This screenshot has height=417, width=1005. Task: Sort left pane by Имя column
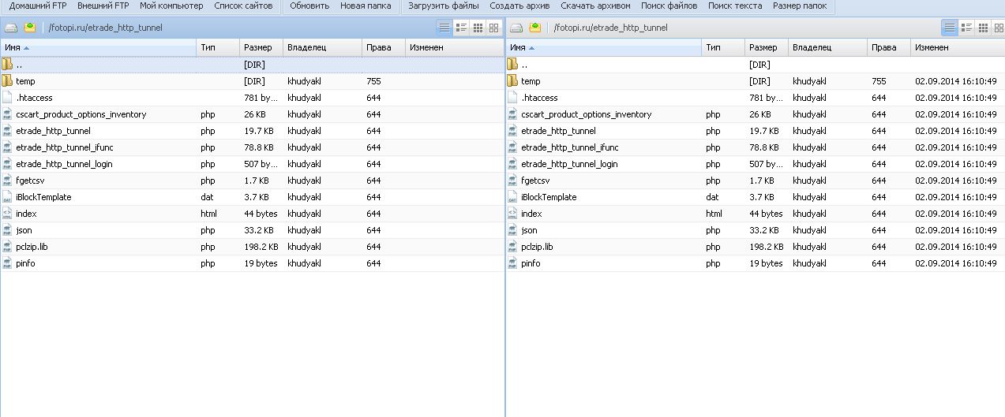click(x=98, y=47)
